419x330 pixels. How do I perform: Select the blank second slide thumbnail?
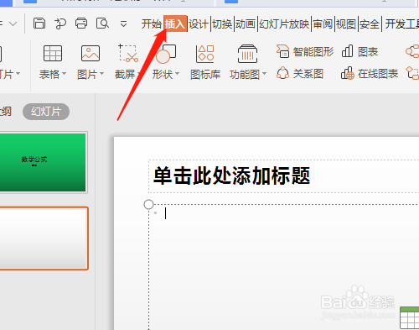(x=44, y=238)
